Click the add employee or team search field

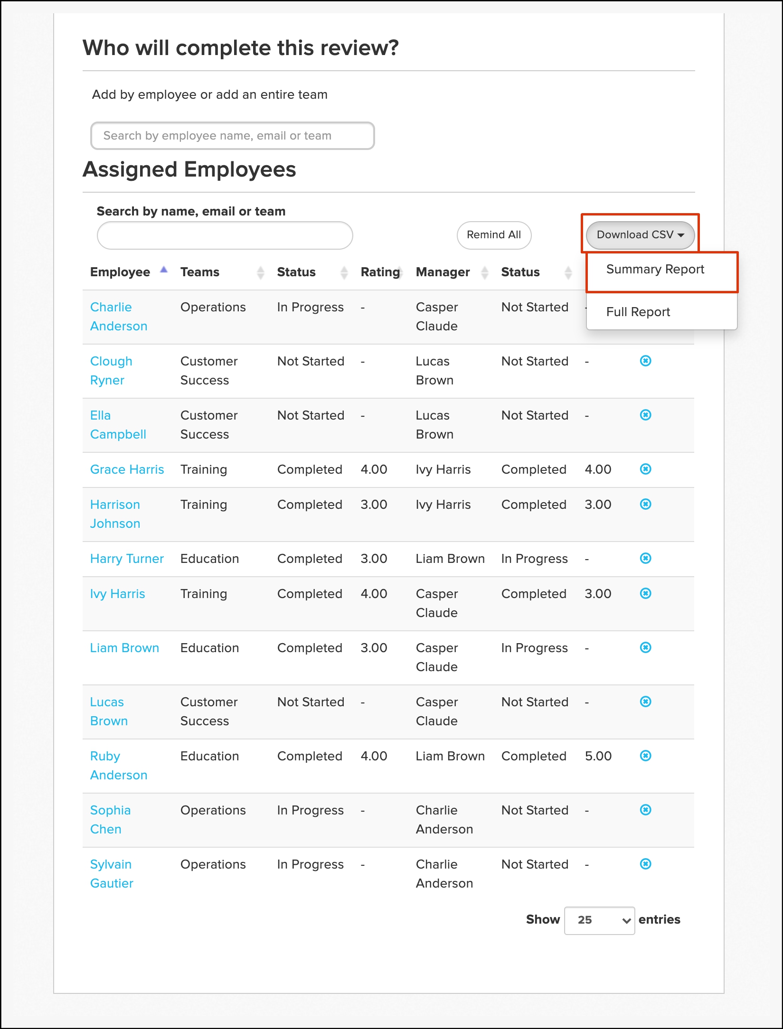click(232, 136)
